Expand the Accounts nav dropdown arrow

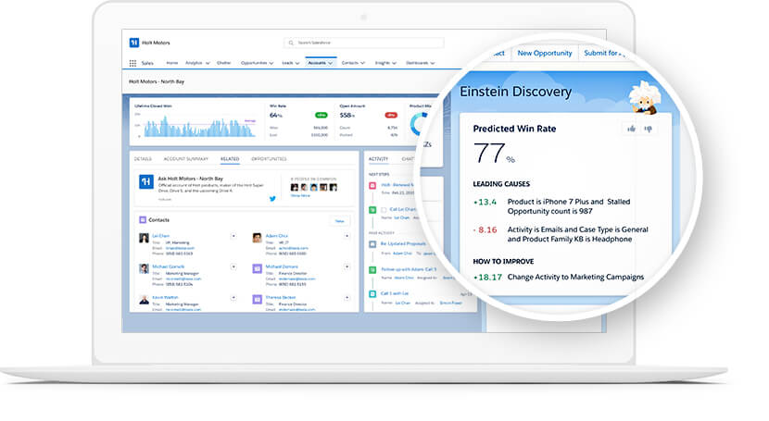330,63
